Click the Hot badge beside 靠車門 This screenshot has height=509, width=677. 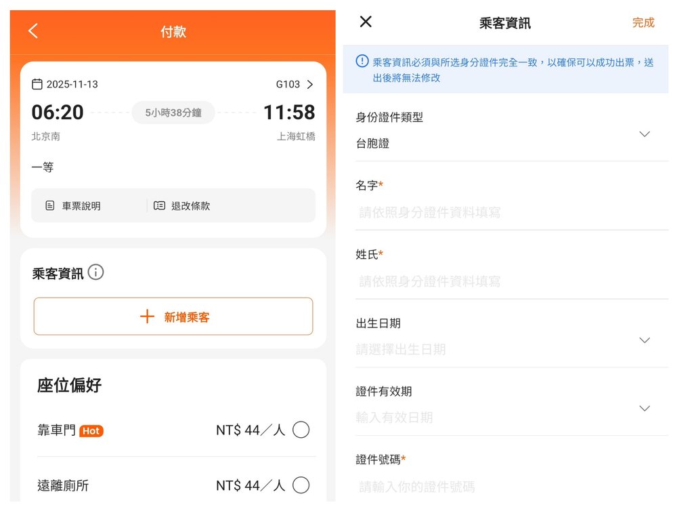(x=91, y=430)
